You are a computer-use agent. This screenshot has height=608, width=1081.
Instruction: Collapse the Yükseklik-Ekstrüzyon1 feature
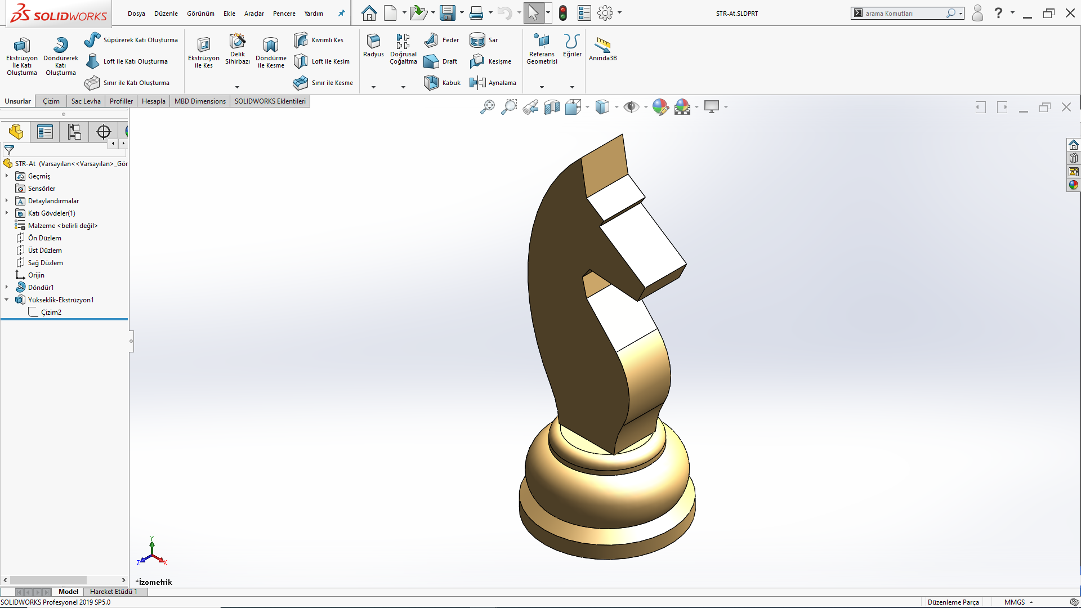pyautogui.click(x=7, y=299)
